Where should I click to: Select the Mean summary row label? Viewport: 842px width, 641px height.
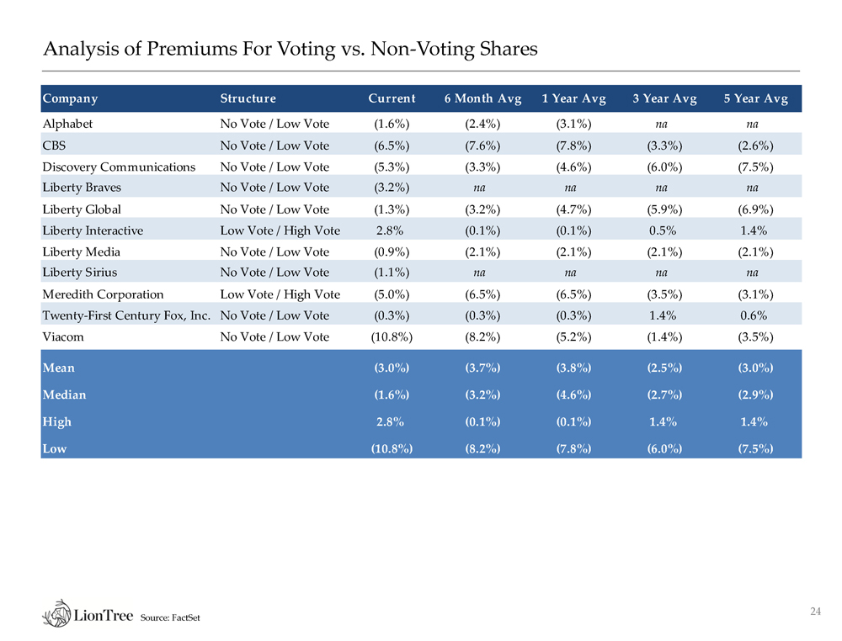pos(58,368)
